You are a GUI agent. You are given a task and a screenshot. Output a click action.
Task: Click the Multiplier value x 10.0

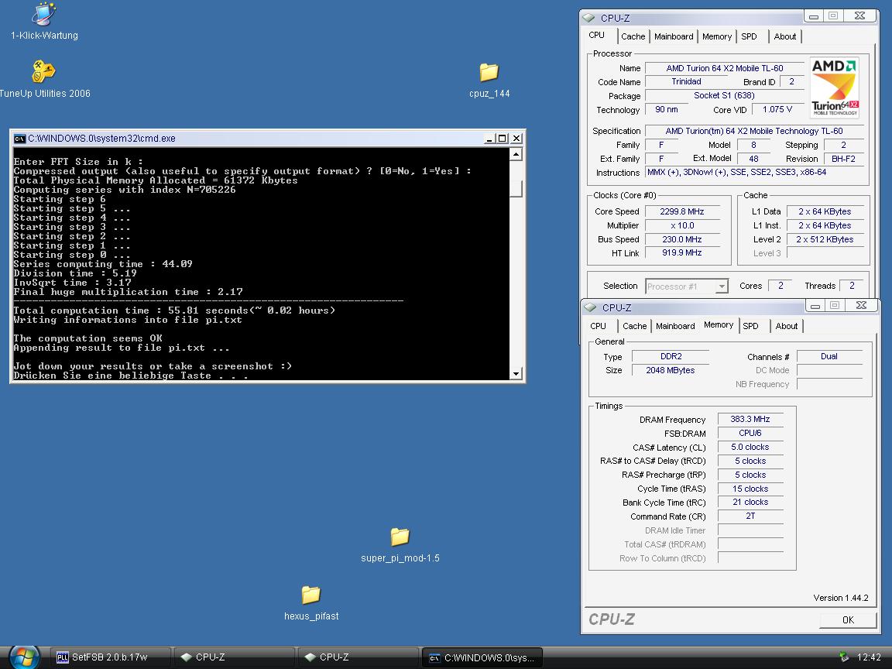[681, 225]
